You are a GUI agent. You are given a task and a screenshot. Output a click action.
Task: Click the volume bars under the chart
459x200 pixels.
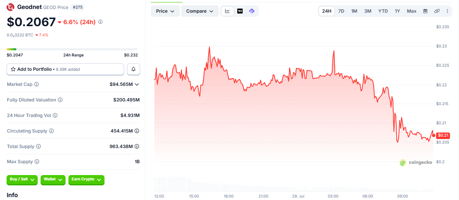click(293, 184)
